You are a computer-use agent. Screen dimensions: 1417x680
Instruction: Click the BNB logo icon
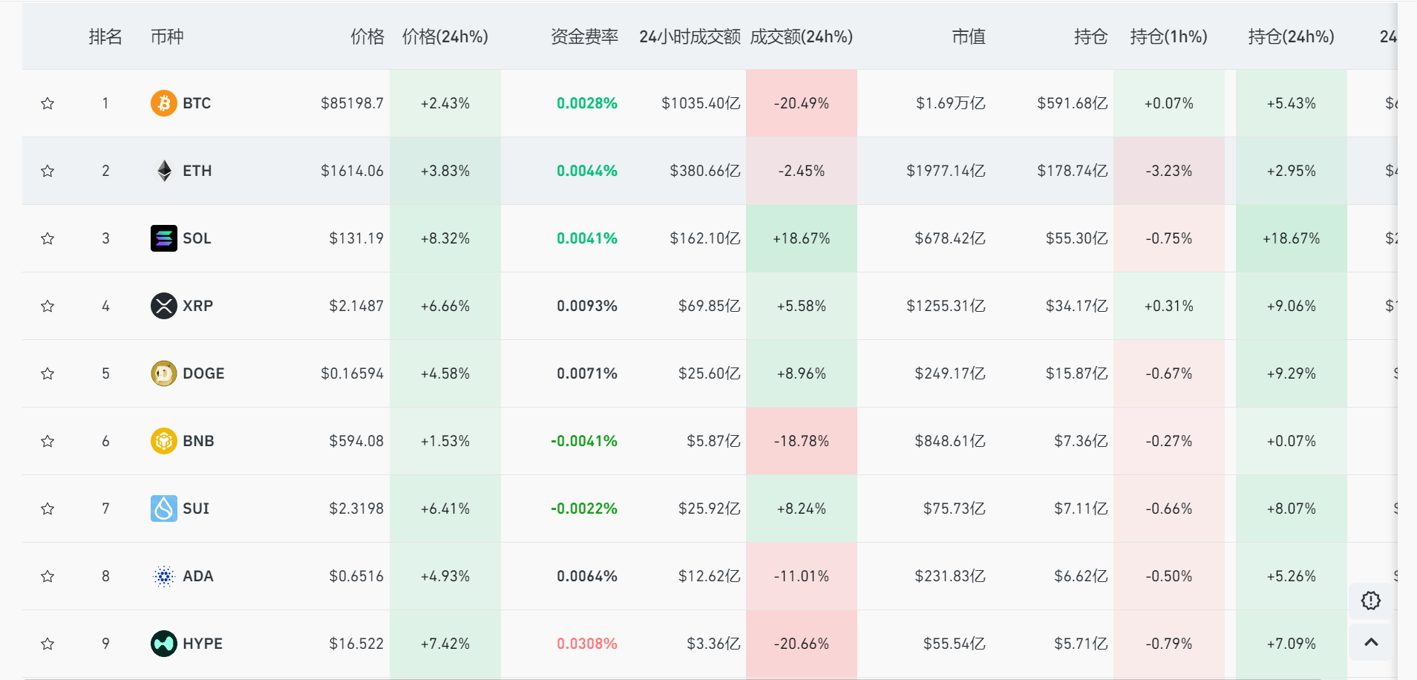click(163, 441)
